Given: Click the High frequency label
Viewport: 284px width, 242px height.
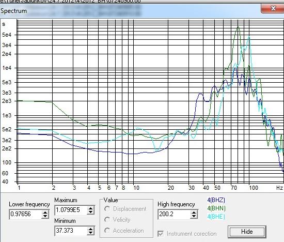Looking at the screenshot, I should pos(176,204).
